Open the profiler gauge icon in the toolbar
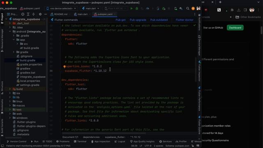263x148 pixels. pos(148,8)
